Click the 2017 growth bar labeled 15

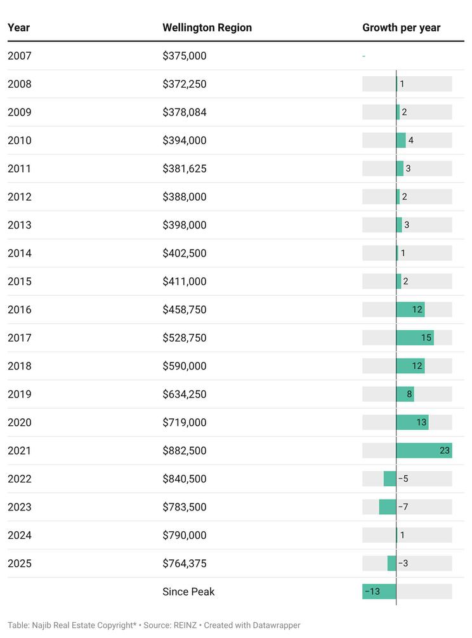click(x=414, y=338)
